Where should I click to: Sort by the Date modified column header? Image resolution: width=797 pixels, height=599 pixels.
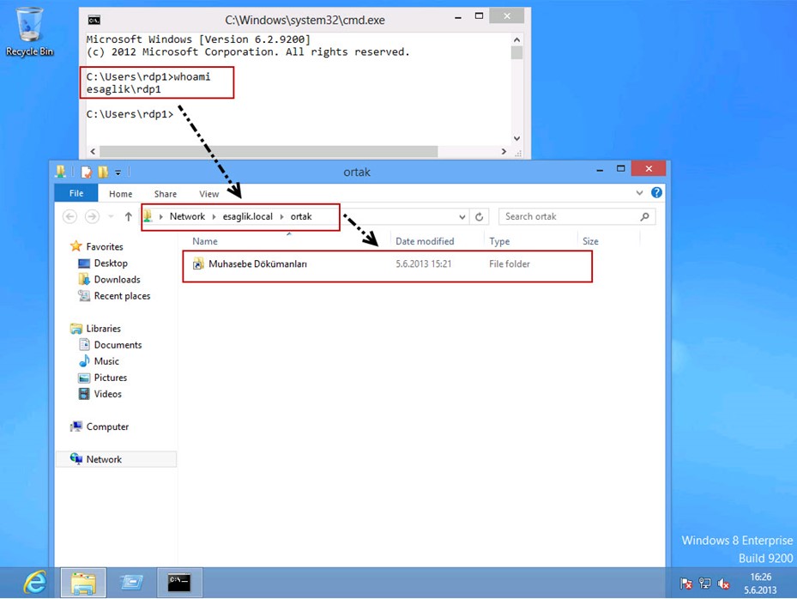pyautogui.click(x=425, y=241)
